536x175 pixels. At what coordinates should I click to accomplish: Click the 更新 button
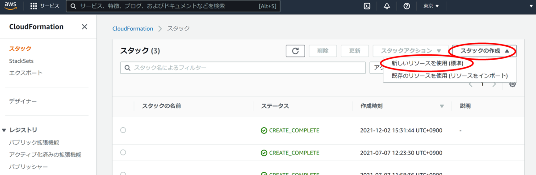click(355, 51)
